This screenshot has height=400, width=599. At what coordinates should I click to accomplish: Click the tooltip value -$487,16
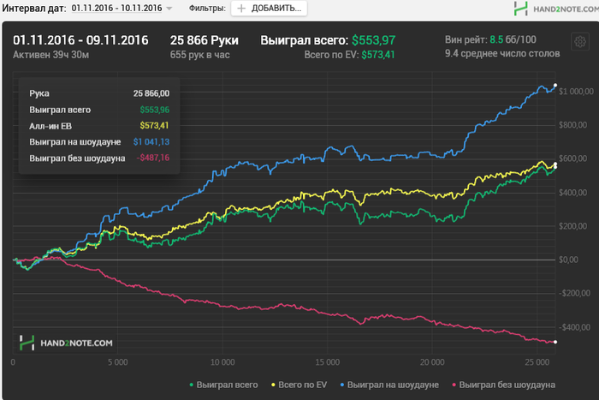coord(153,158)
